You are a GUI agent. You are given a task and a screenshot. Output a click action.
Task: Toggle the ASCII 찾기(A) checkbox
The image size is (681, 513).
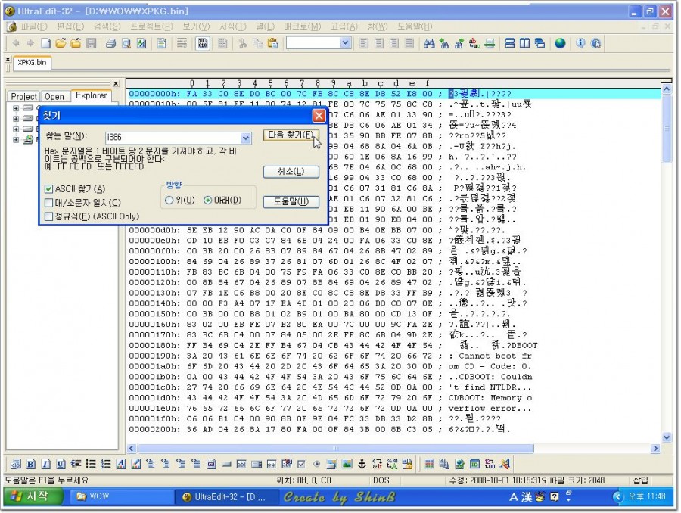(x=48, y=189)
